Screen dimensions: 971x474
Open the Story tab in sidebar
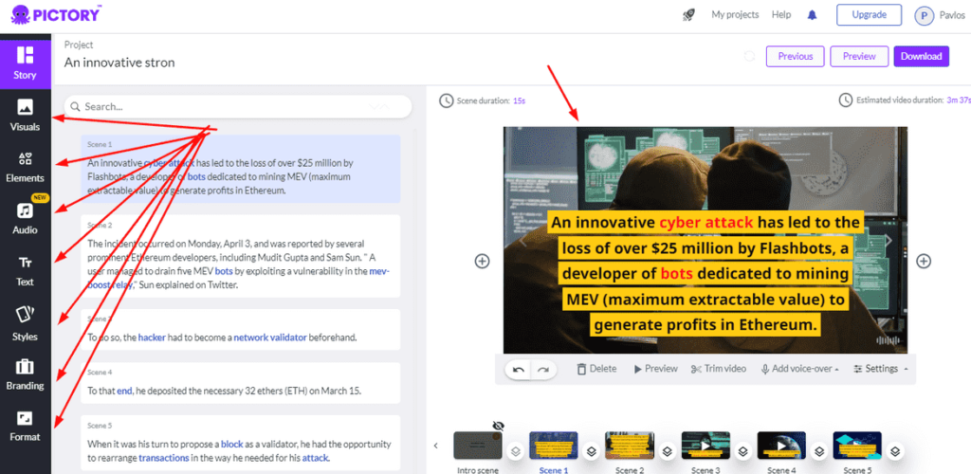click(26, 63)
